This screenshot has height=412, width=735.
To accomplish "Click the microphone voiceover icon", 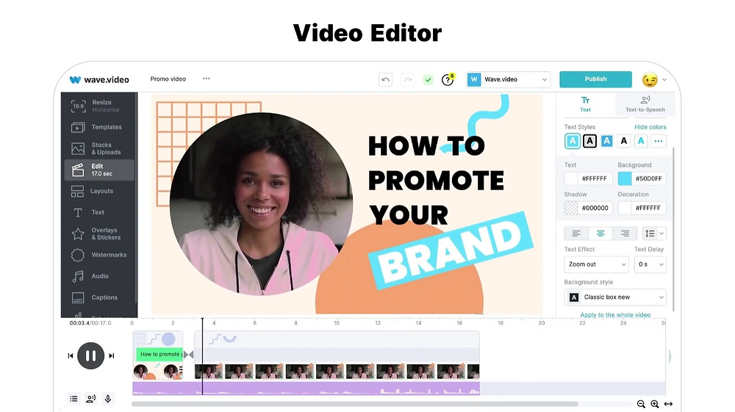I will [x=108, y=399].
